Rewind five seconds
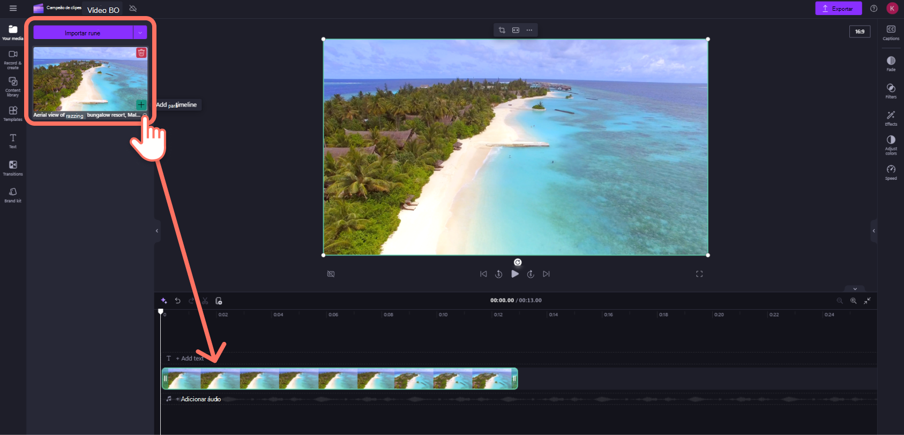Screen dimensions: 904x435 click(499, 274)
